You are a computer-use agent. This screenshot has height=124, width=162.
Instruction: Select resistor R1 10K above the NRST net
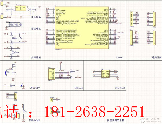pos(13,66)
